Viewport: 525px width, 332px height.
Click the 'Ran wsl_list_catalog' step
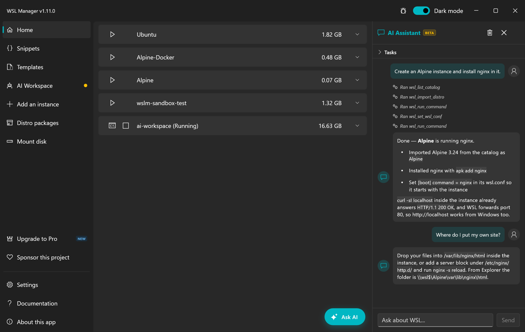[416, 87]
